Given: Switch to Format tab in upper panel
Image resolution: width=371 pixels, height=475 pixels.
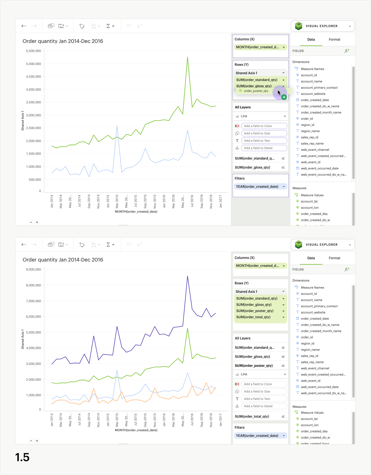Looking at the screenshot, I should 334,40.
